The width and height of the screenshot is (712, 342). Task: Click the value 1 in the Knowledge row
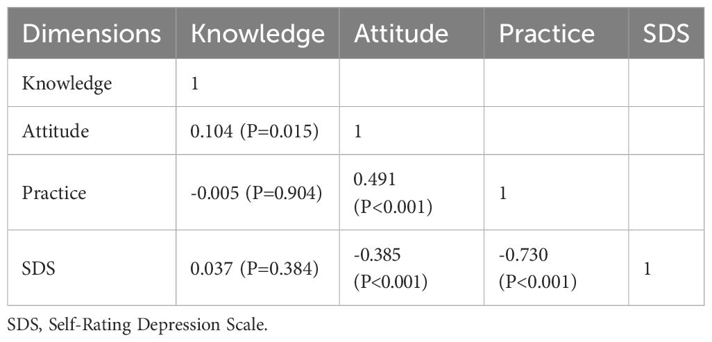tap(195, 84)
